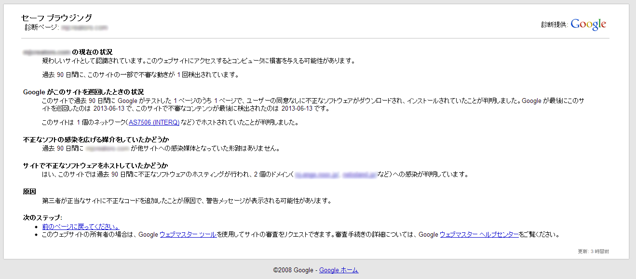Click the sentence beginning 疑わしいサイトとして認識されています
The image size is (636, 279).
tap(199, 61)
